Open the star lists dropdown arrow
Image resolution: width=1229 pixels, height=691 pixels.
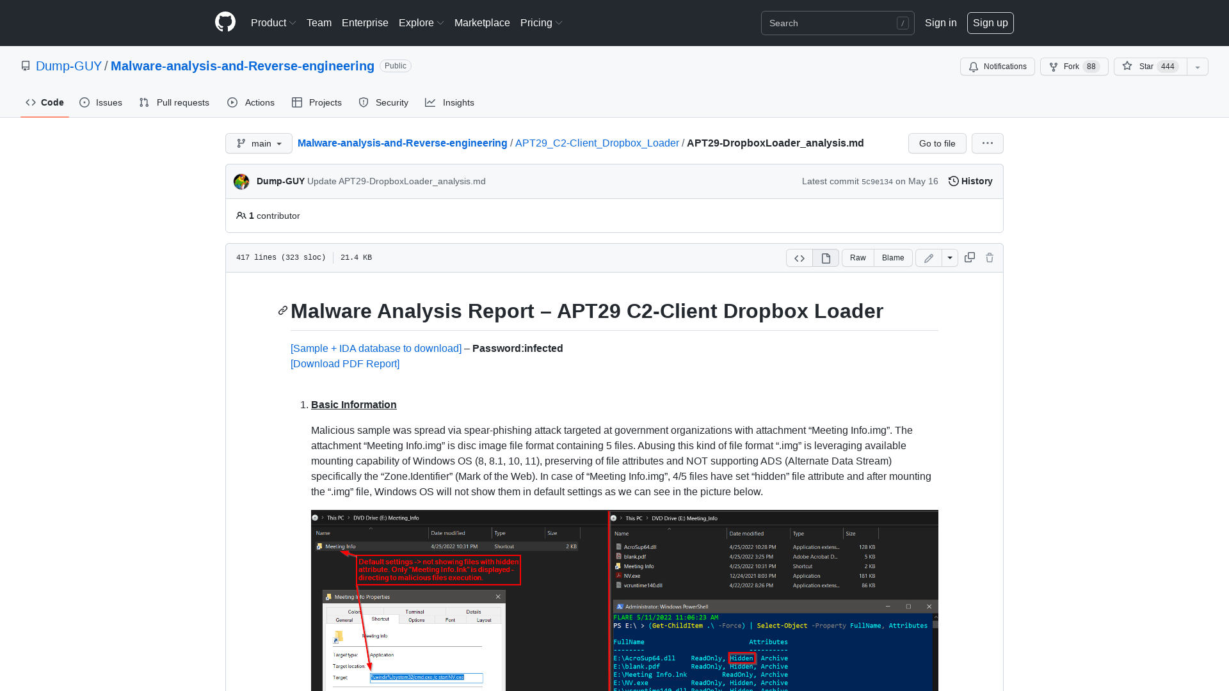point(1198,67)
